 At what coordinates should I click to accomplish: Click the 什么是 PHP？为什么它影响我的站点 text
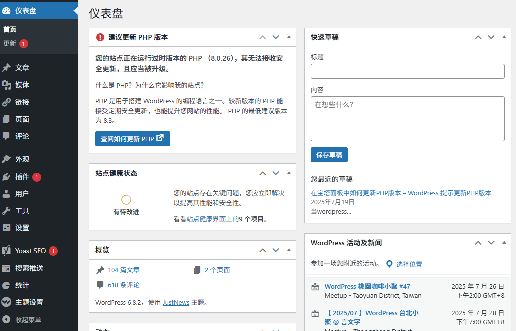point(150,85)
